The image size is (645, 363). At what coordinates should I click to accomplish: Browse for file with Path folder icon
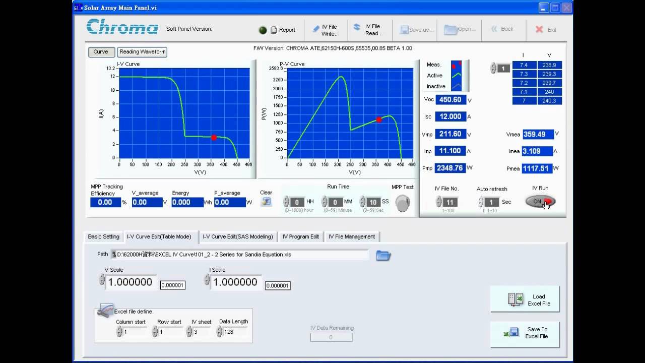click(383, 255)
